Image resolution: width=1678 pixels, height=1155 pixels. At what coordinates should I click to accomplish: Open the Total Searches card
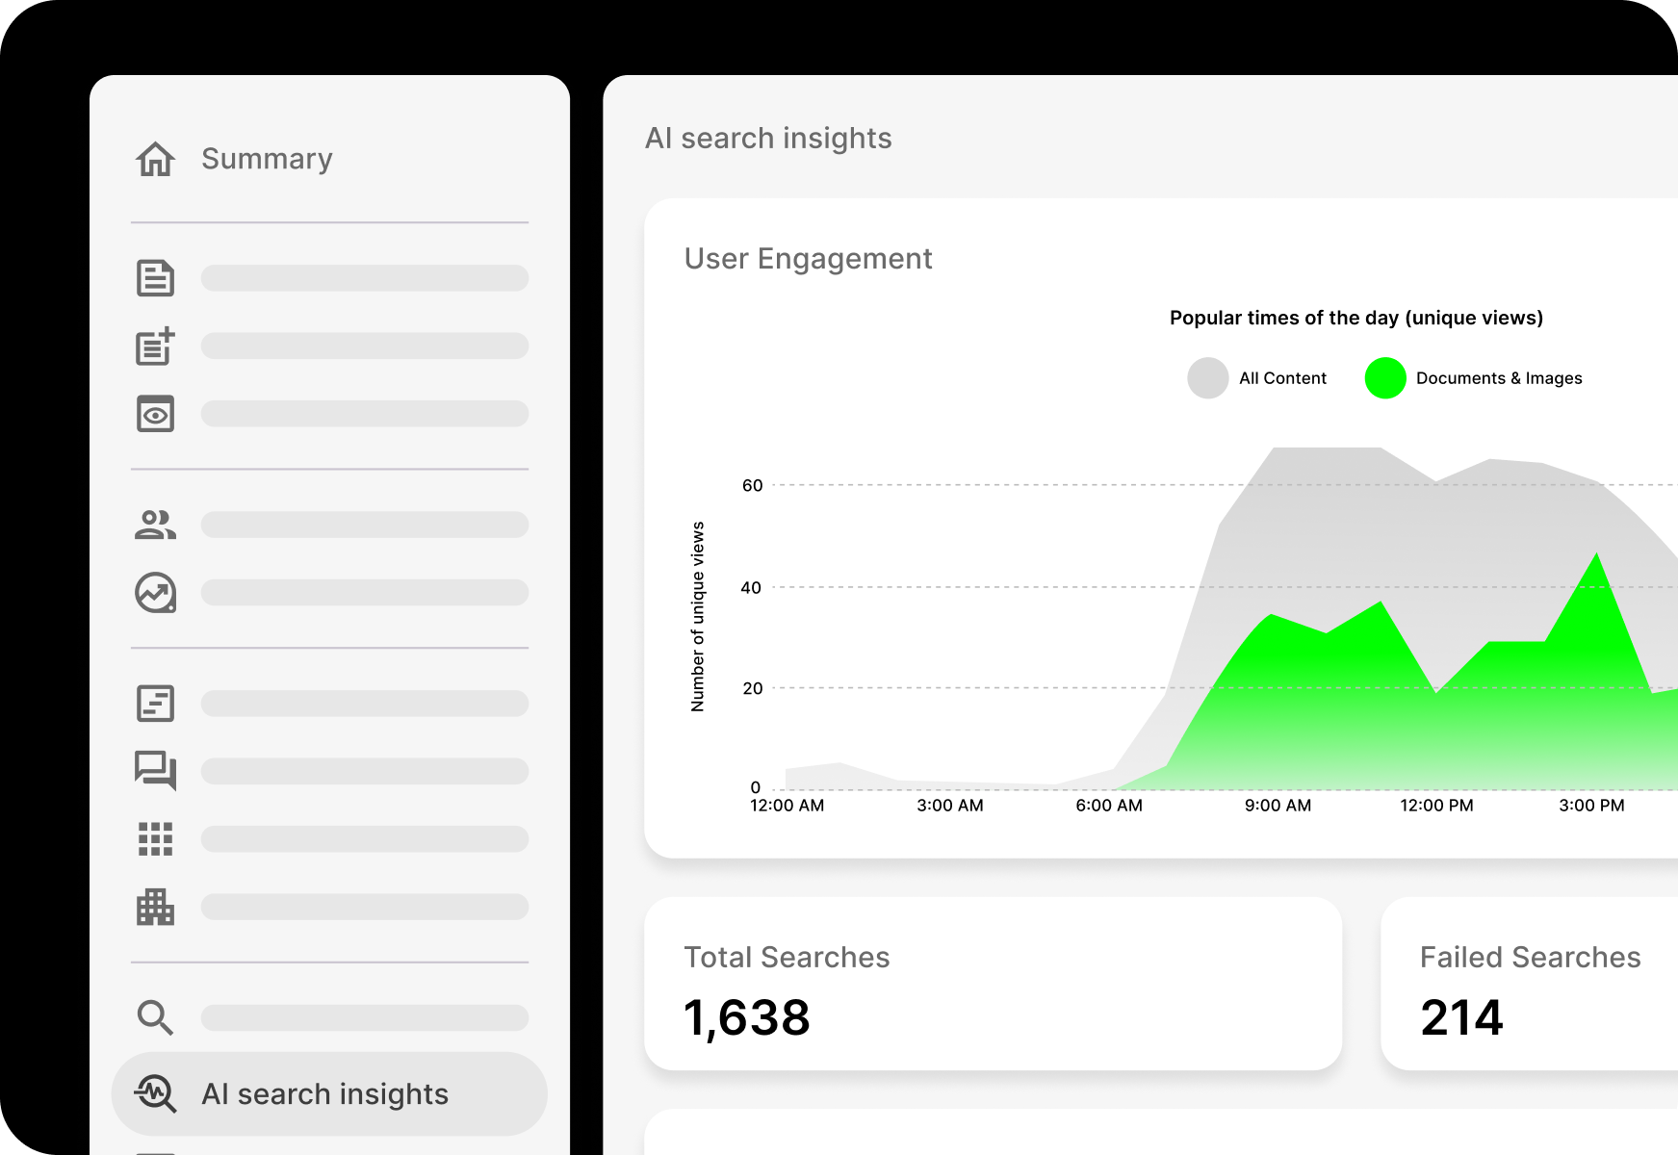(x=993, y=984)
